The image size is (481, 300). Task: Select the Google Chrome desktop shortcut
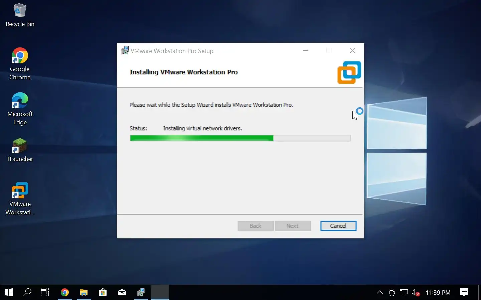click(20, 64)
